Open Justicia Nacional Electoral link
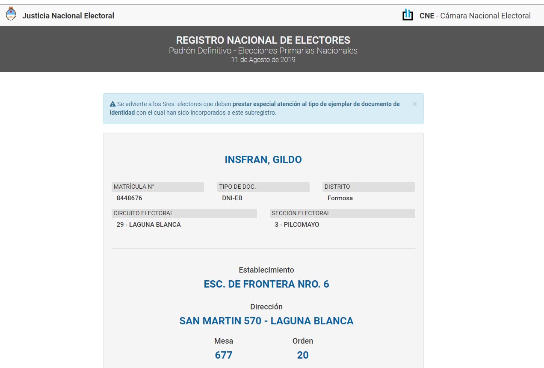The height and width of the screenshot is (368, 544). [x=68, y=16]
